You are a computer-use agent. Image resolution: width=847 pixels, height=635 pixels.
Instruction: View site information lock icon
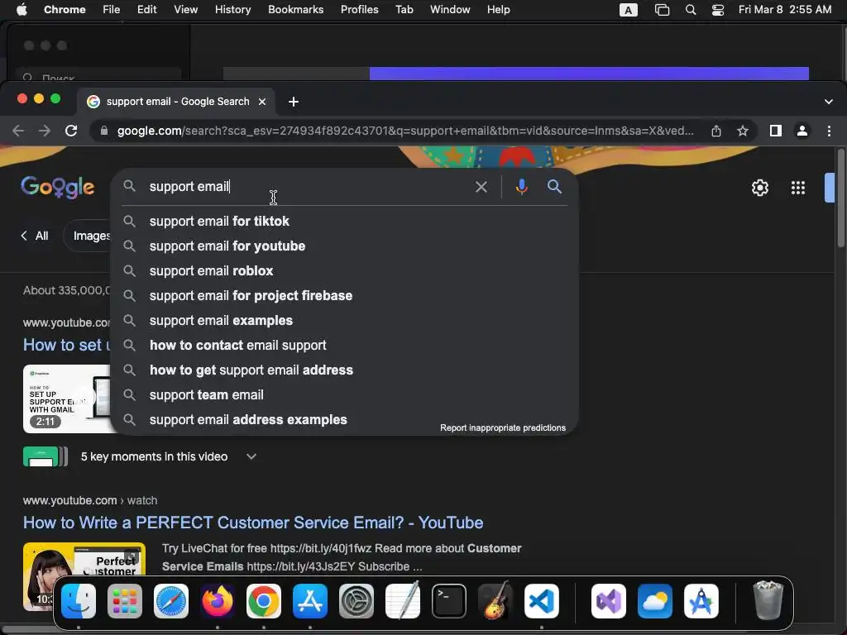coord(104,131)
